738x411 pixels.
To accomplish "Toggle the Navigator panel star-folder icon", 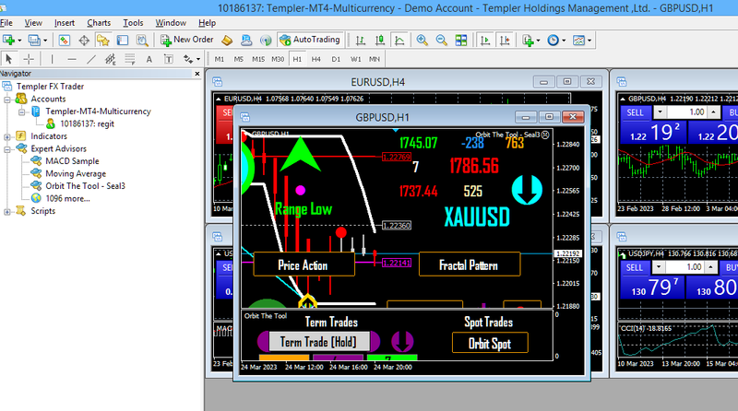I will (102, 41).
